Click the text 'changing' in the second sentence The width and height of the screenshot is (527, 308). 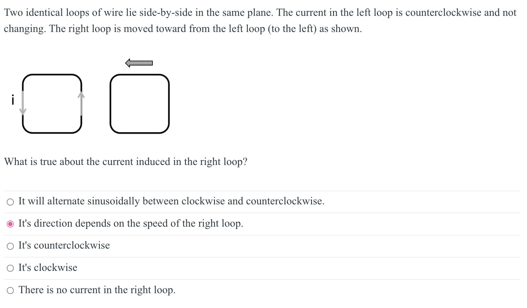click(24, 29)
